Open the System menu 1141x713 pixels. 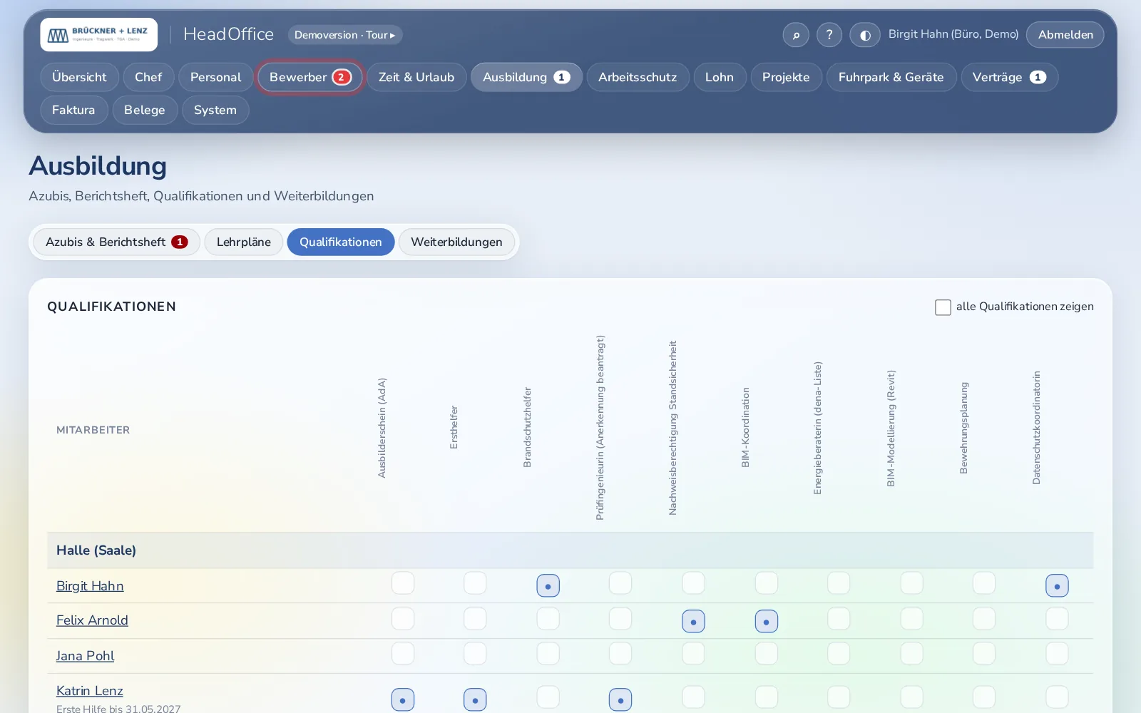(x=215, y=110)
